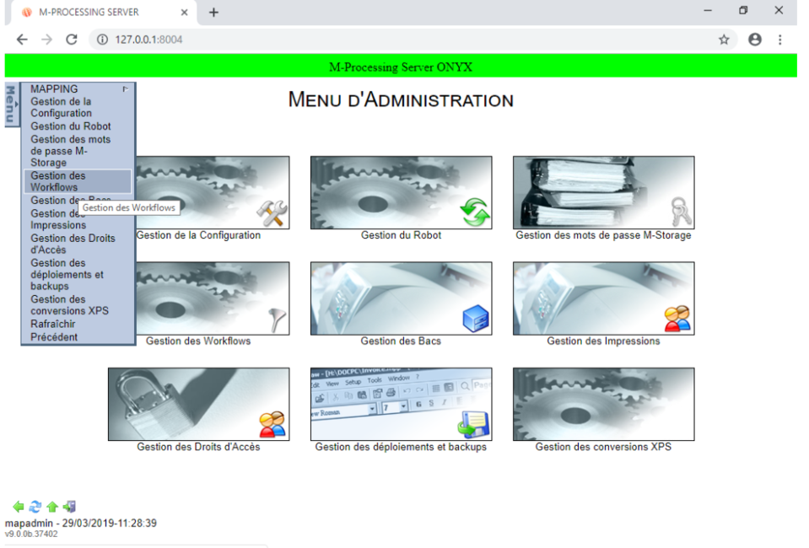Click Gestion de la Configuration caption link
This screenshot has height=548, width=809.
coord(198,235)
